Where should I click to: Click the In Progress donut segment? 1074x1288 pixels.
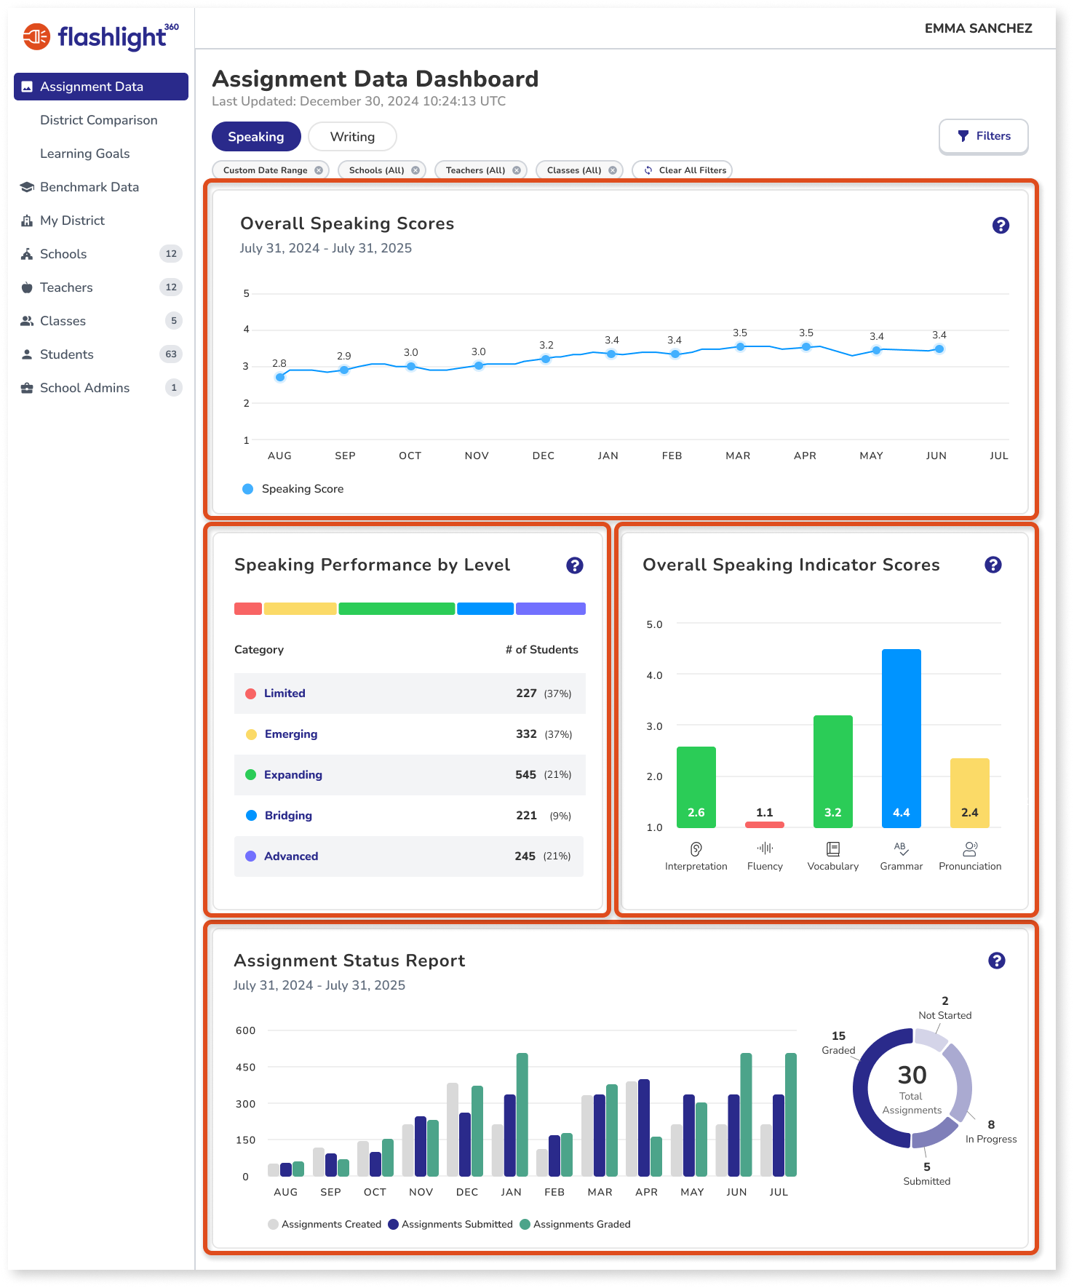[x=963, y=1084]
